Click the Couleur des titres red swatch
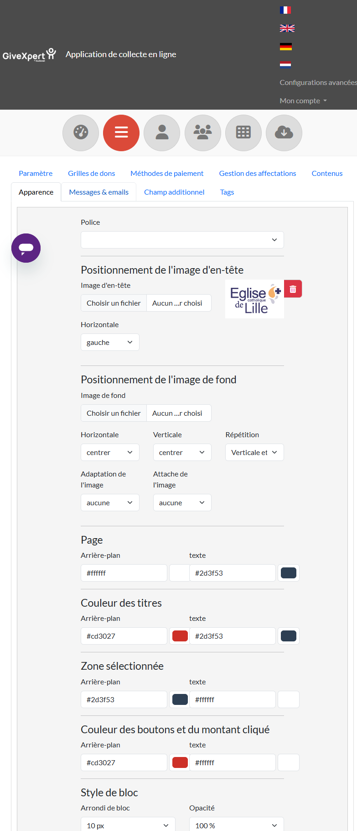357x831 pixels. pyautogui.click(x=180, y=636)
